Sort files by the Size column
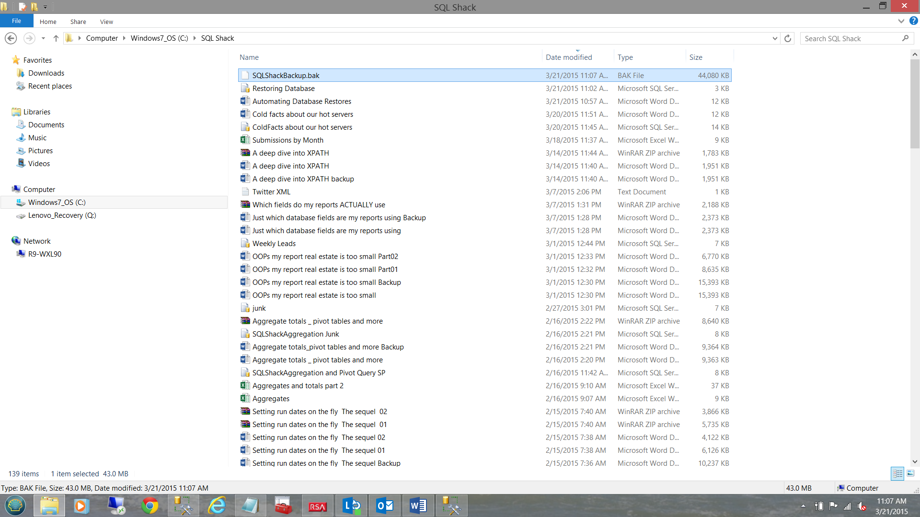 tap(696, 57)
